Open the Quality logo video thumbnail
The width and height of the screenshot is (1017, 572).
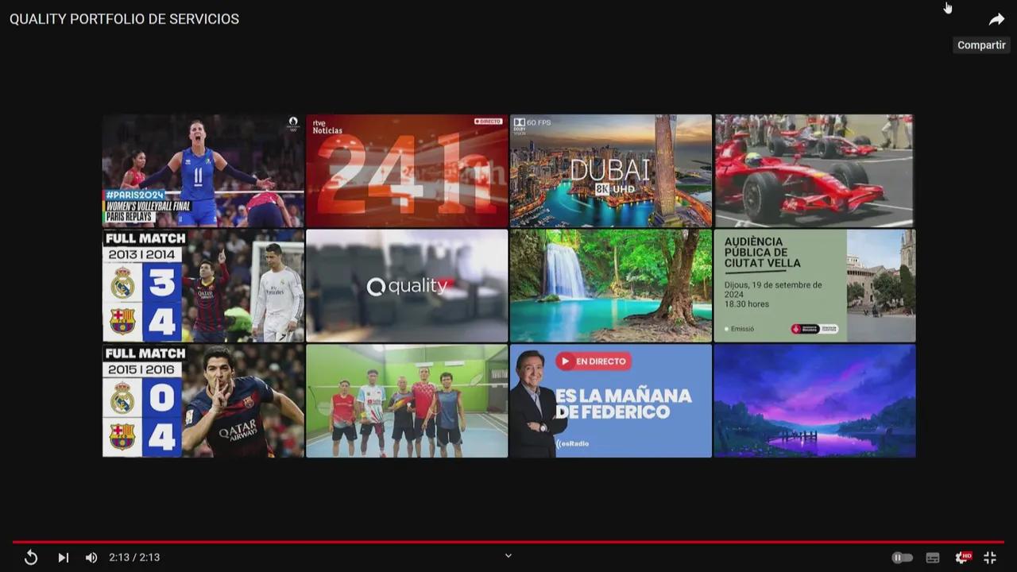(407, 286)
